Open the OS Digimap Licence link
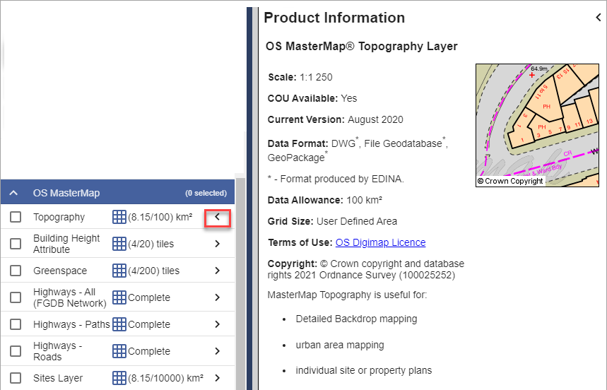The height and width of the screenshot is (390, 607). pos(381,242)
